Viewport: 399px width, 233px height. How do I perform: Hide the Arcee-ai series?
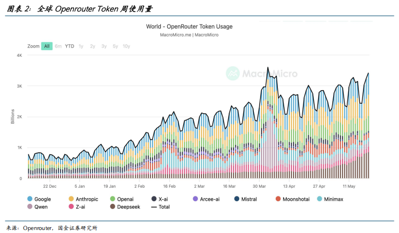click(x=206, y=199)
